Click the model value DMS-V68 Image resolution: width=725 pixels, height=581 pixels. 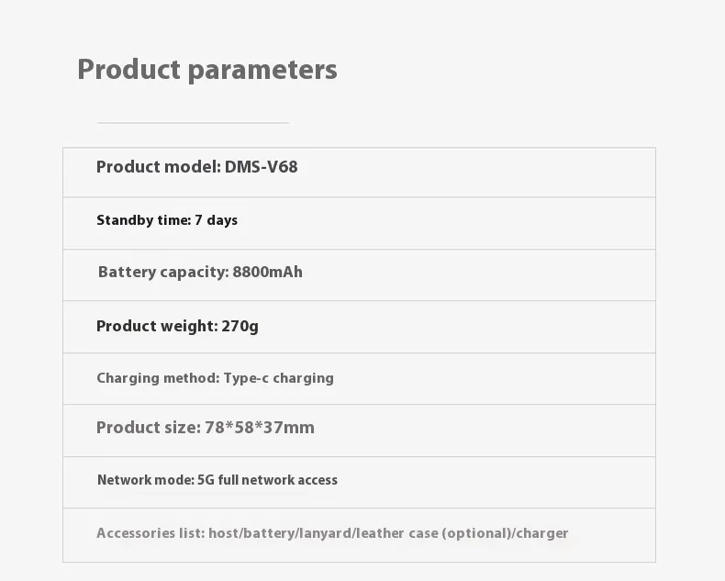(262, 167)
